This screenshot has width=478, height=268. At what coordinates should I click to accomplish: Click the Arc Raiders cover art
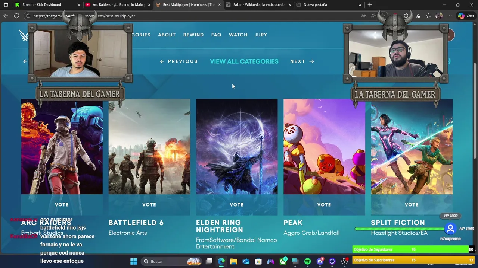coord(62,147)
